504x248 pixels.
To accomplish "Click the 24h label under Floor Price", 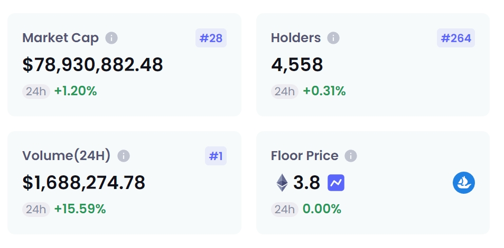I will pos(285,209).
